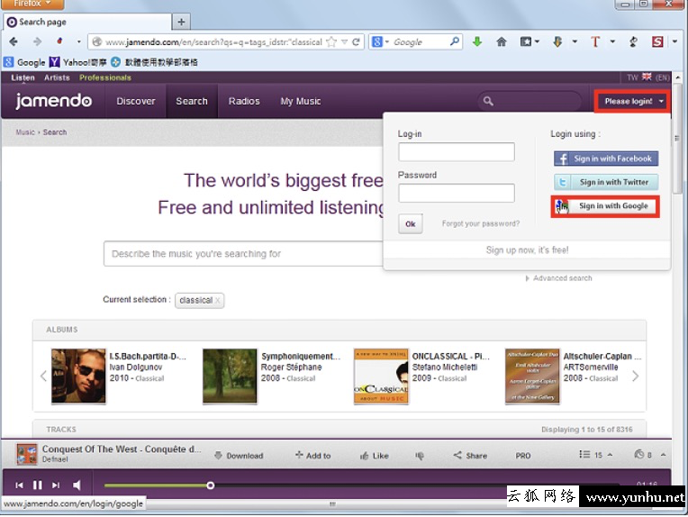The image size is (688, 517).
Task: Select the Artists top link
Action: pos(57,77)
